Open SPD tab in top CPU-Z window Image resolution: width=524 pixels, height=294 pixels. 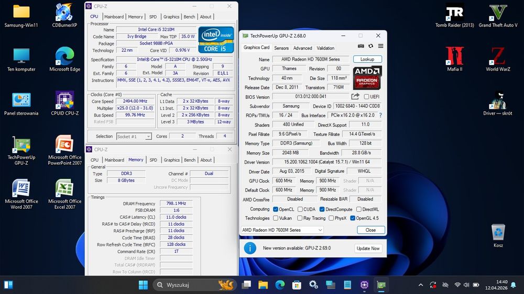click(x=152, y=17)
